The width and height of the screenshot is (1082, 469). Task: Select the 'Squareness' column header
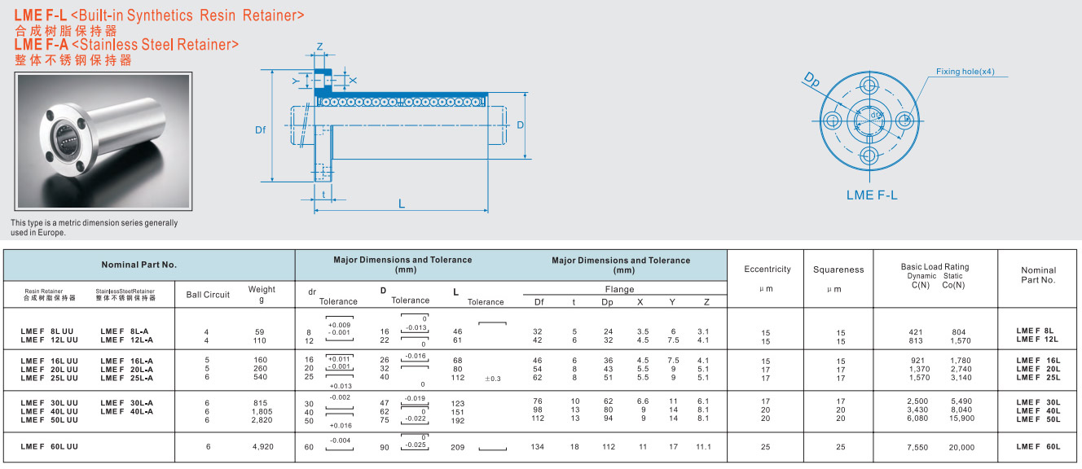[838, 270]
